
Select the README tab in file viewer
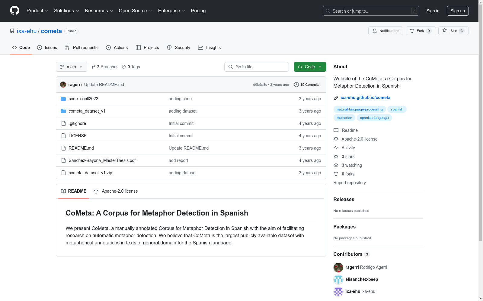click(74, 191)
